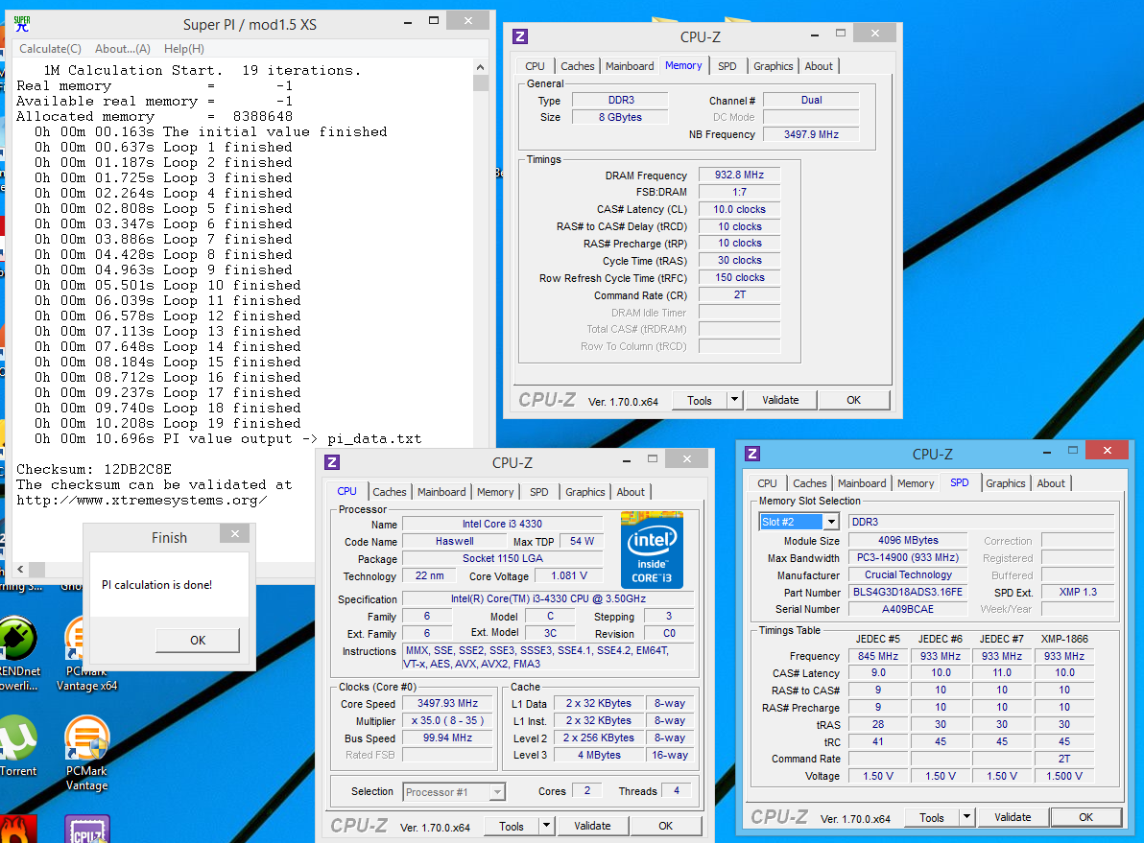Viewport: 1144px width, 843px height.
Task: Open SPD tab in CPU-Z CPU window
Action: tap(539, 491)
